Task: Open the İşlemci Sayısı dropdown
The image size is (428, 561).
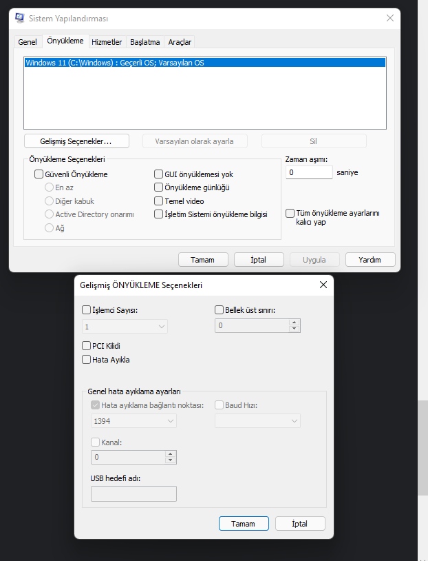Action: pyautogui.click(x=125, y=327)
